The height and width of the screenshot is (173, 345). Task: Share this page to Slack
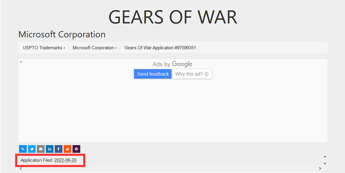[x=76, y=149]
